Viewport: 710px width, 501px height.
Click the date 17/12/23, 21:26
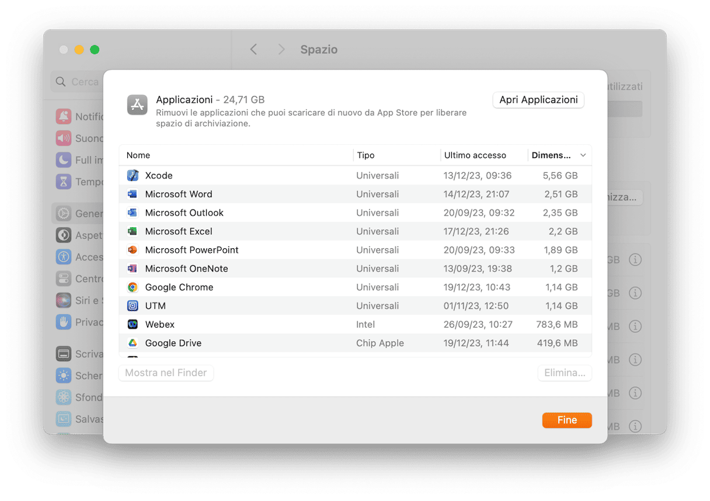pyautogui.click(x=476, y=231)
